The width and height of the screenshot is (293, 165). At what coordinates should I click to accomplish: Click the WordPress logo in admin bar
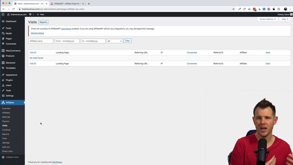tap(3, 14)
